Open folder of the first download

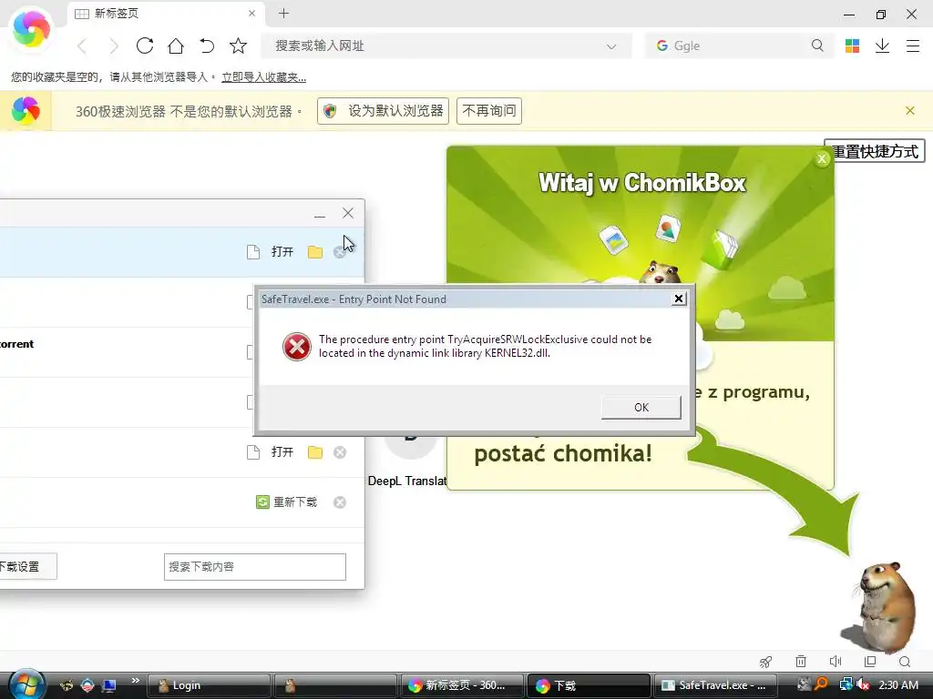coord(315,252)
